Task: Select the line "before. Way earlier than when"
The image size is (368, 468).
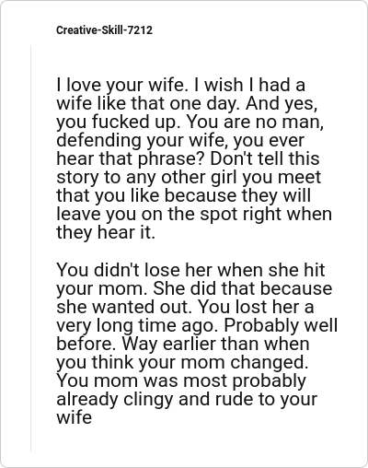Action: coord(183,344)
